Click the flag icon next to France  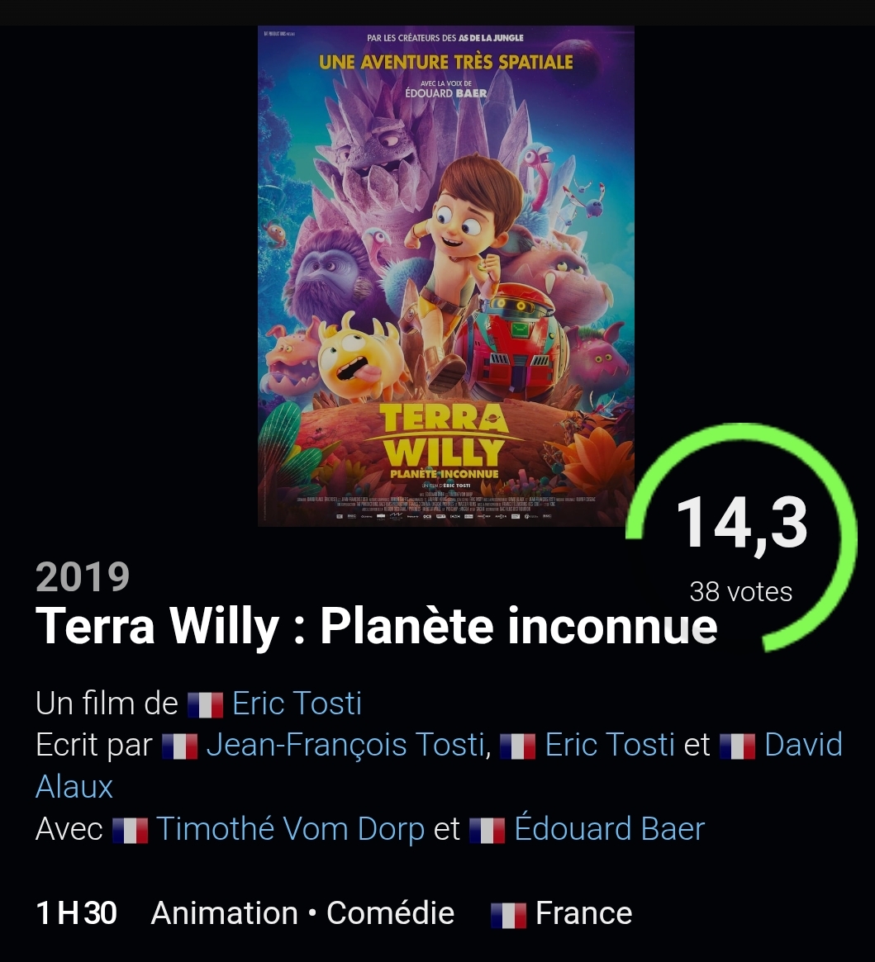(508, 916)
